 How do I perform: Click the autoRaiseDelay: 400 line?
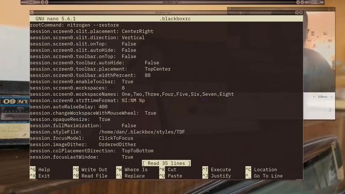point(68,107)
